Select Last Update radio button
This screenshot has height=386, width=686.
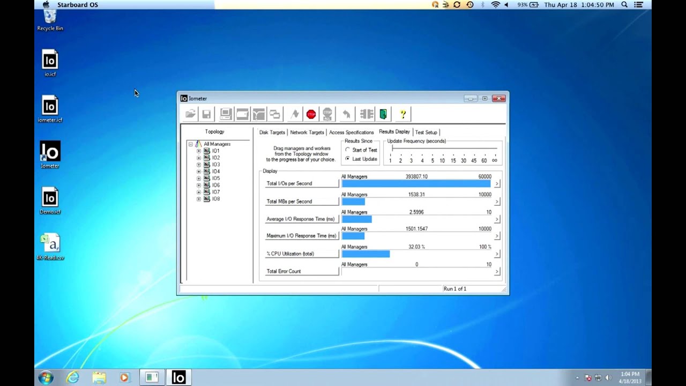347,159
